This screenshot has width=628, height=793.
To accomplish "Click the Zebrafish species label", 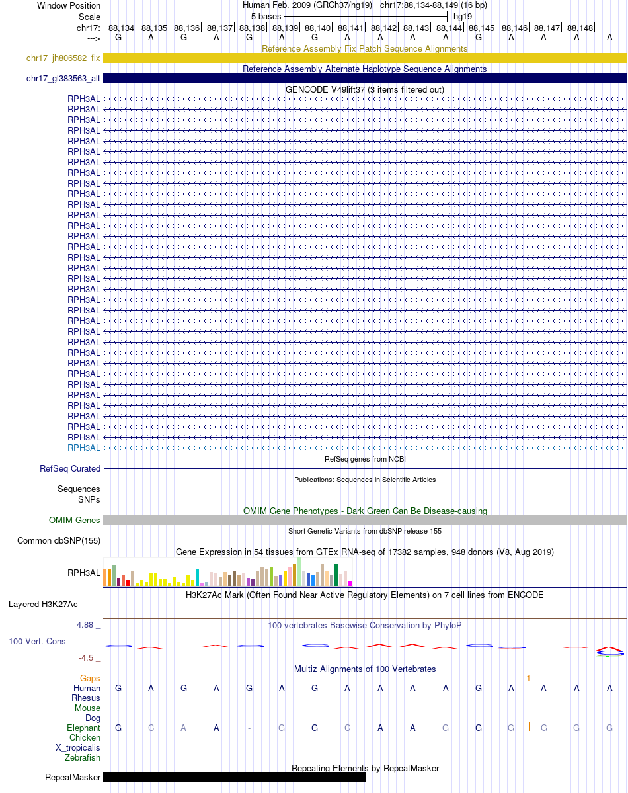I will (83, 757).
